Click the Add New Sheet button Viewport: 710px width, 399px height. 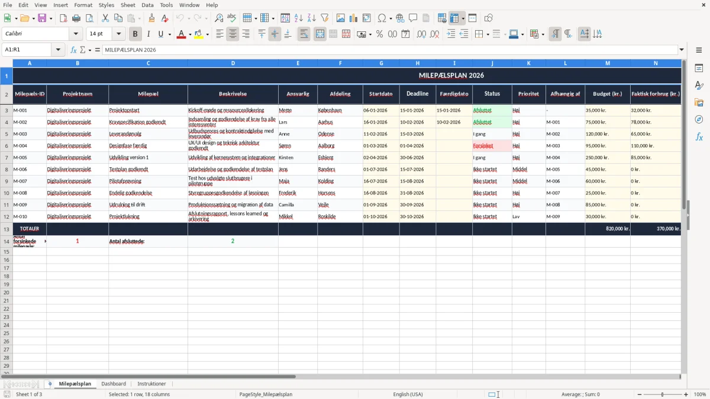(x=50, y=384)
